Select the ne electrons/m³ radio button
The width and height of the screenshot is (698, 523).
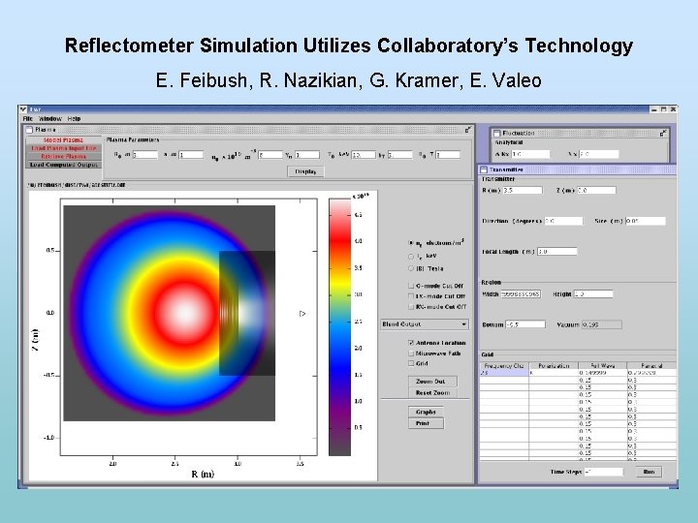[411, 243]
